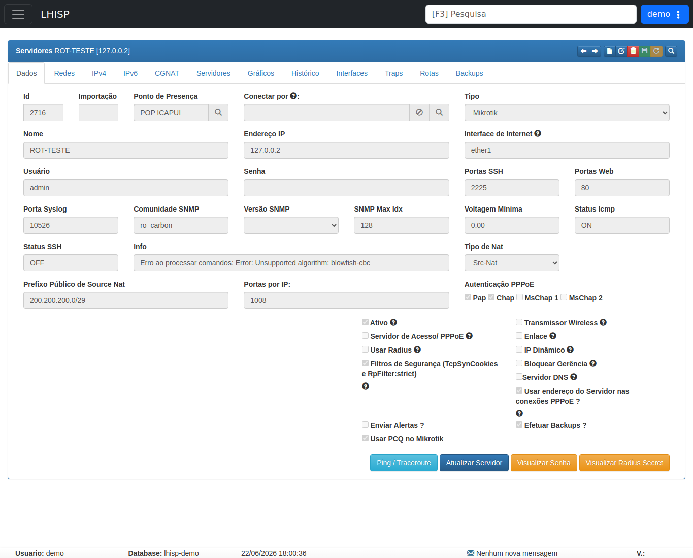Toggle MsChap 2 authentication checkbox
This screenshot has height=558, width=693.
click(564, 297)
